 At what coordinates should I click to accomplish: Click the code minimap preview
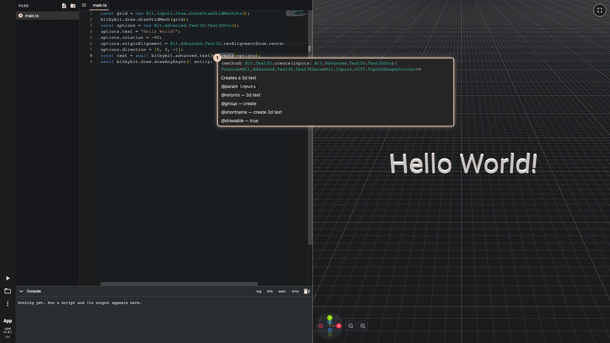coord(297,13)
